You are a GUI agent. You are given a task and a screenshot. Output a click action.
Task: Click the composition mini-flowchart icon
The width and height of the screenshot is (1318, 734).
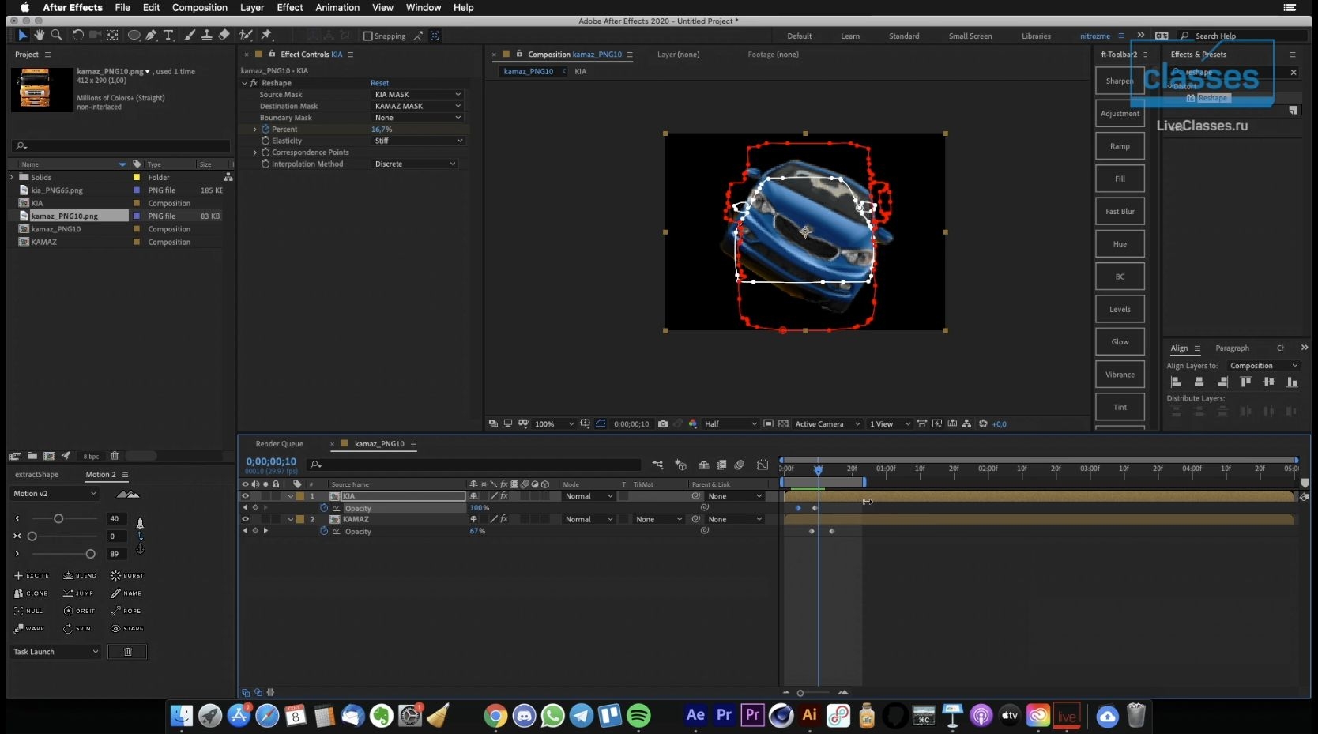[x=658, y=465]
